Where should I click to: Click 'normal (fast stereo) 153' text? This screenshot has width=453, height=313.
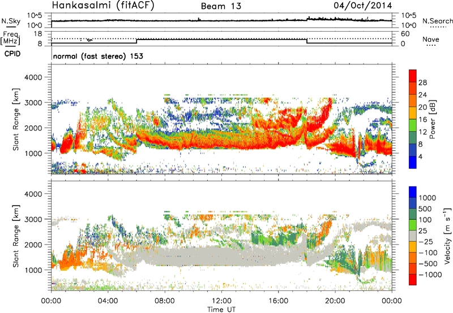[x=98, y=56]
